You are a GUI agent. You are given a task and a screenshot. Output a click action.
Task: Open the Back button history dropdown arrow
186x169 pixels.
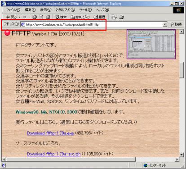(20, 17)
